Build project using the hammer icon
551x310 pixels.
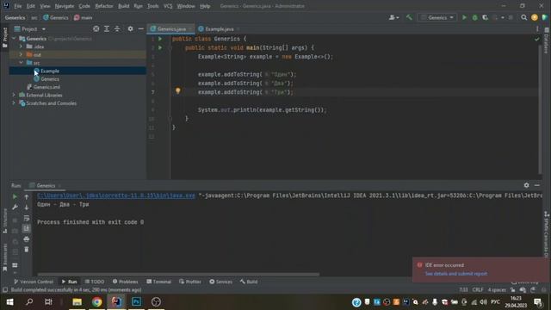409,17
